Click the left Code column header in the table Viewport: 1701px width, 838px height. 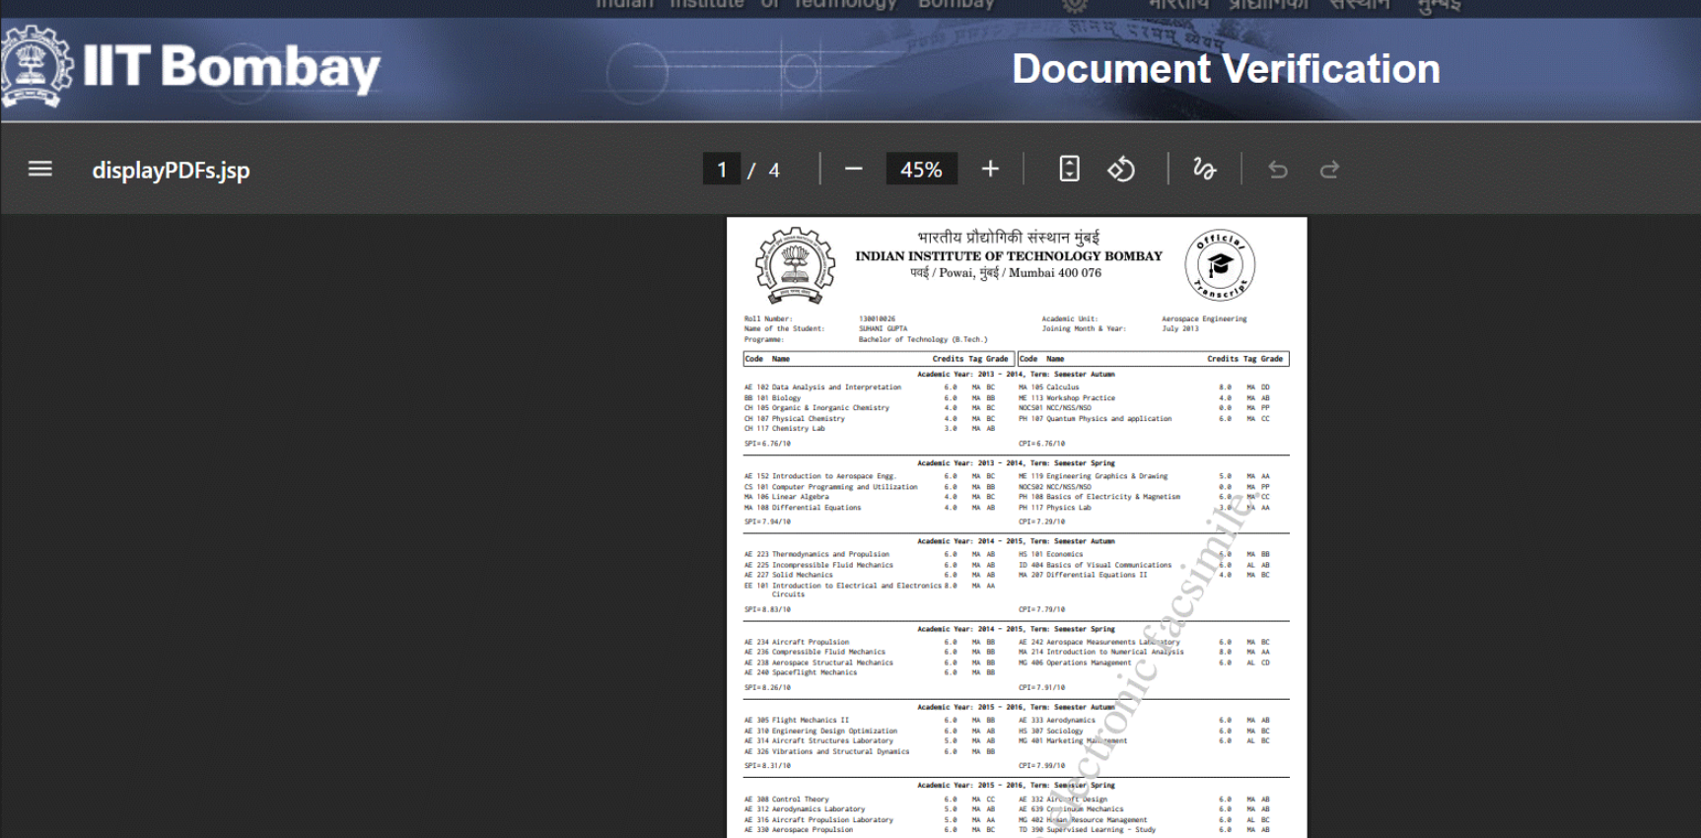[754, 359]
